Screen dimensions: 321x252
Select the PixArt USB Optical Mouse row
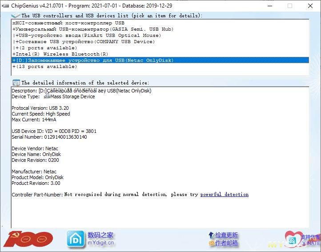click(x=160, y=36)
